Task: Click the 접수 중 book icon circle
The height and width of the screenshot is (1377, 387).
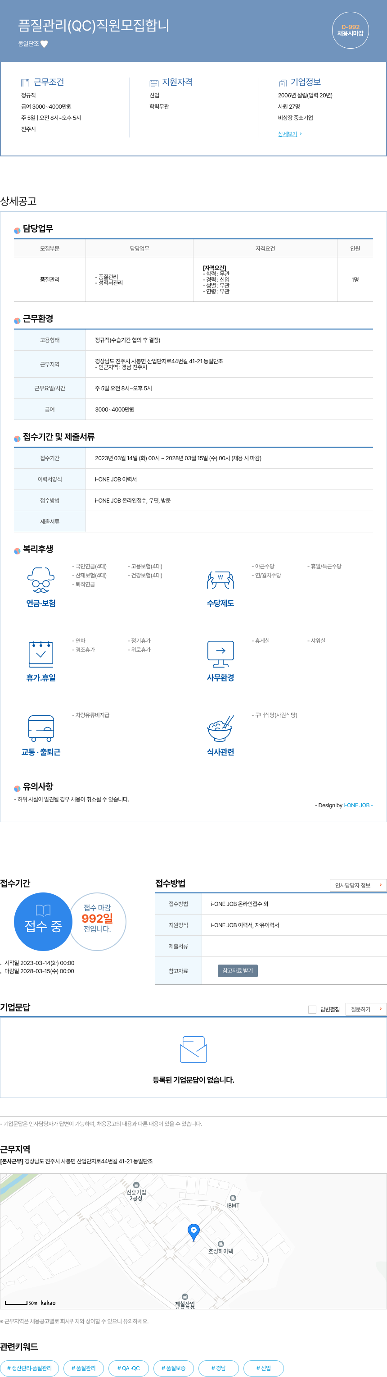Action: [43, 922]
